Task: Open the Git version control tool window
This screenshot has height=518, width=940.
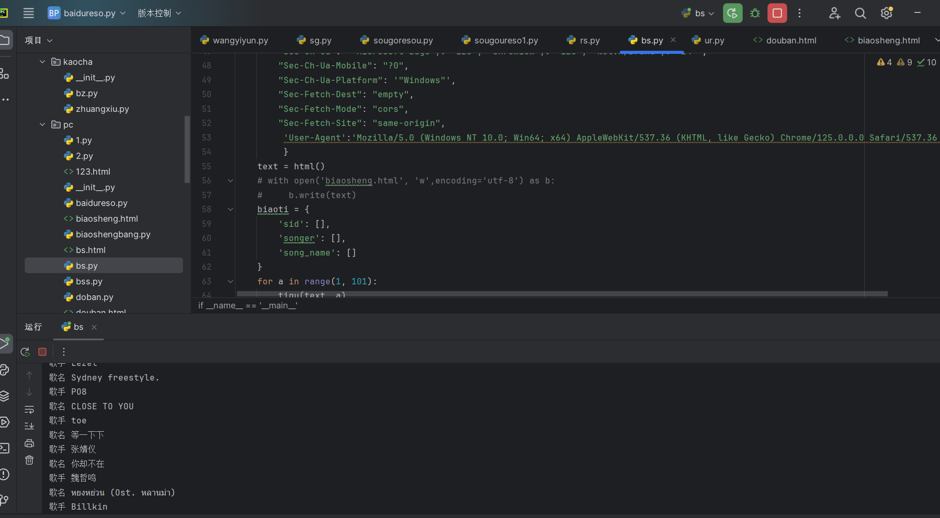Action: 5,500
